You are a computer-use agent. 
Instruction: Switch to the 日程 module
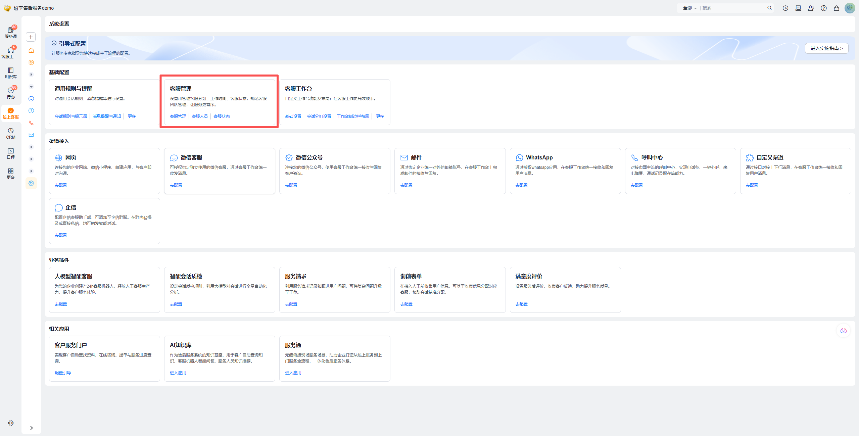10,153
